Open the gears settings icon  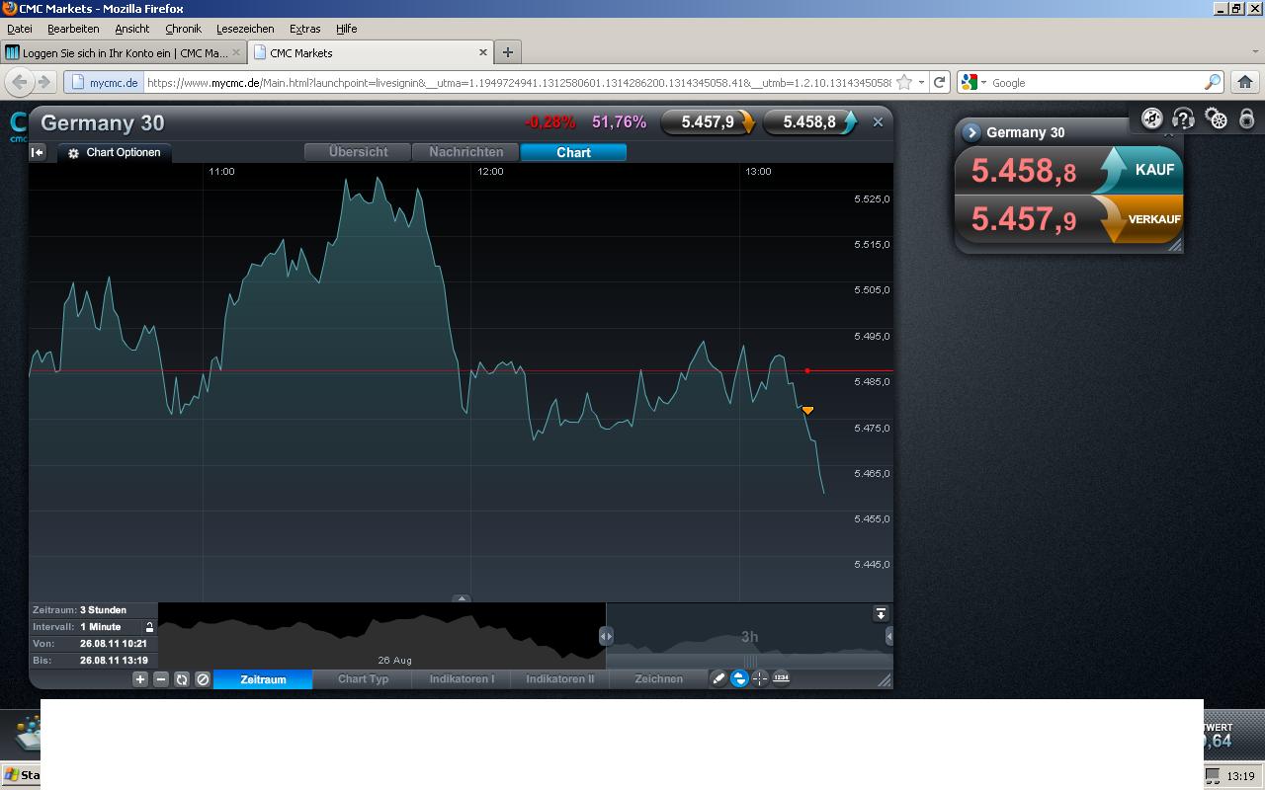point(1217,118)
